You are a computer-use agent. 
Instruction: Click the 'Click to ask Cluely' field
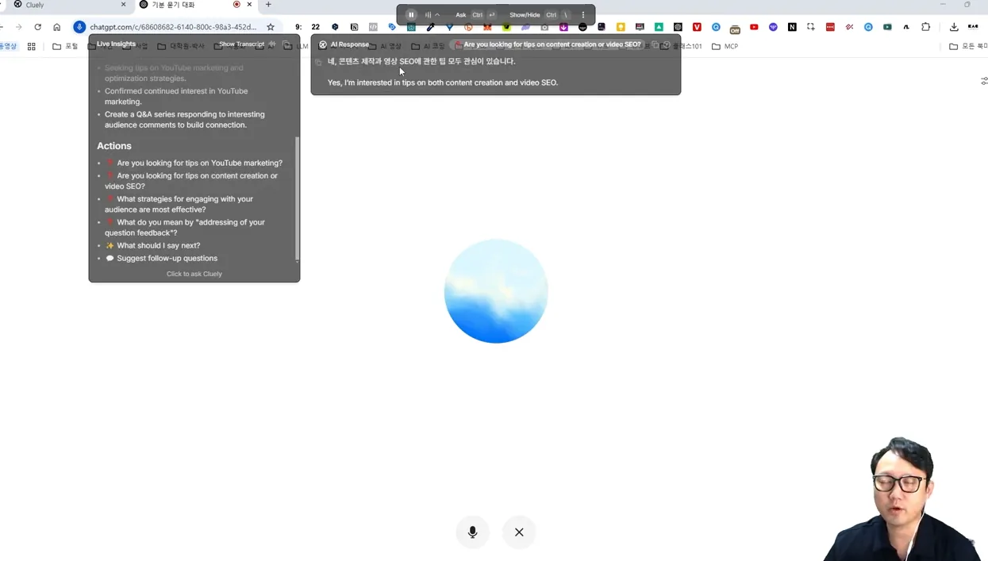point(194,274)
